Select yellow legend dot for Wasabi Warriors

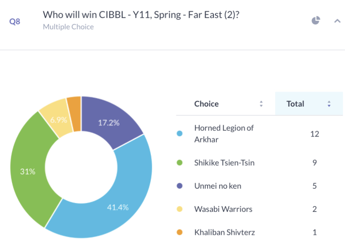179,209
